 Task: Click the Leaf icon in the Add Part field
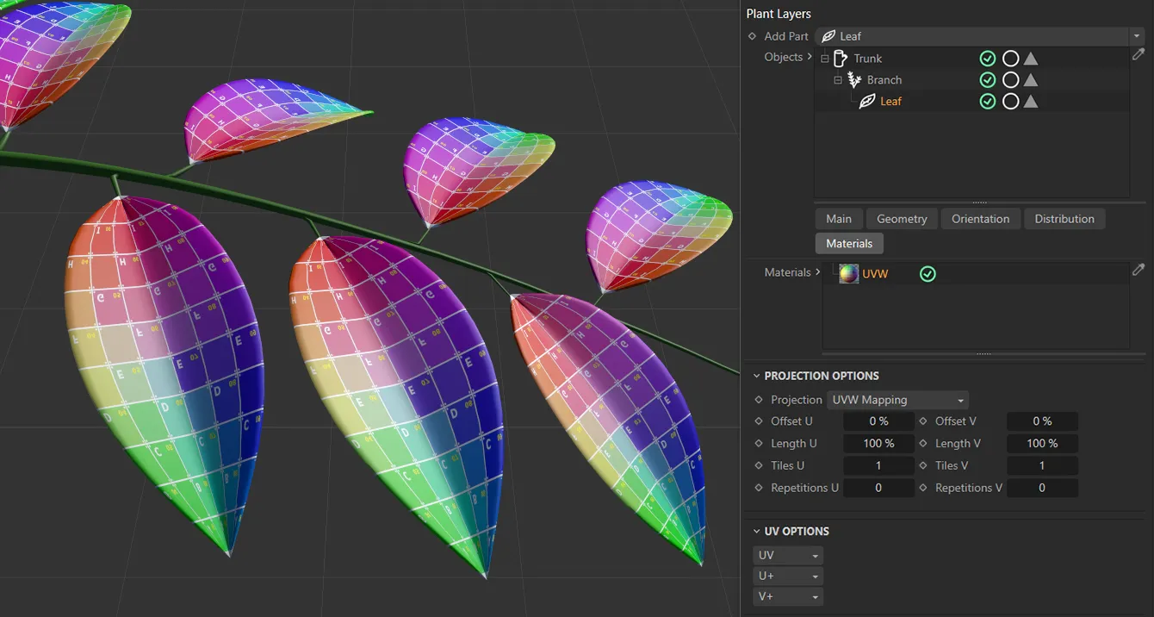pyautogui.click(x=828, y=36)
